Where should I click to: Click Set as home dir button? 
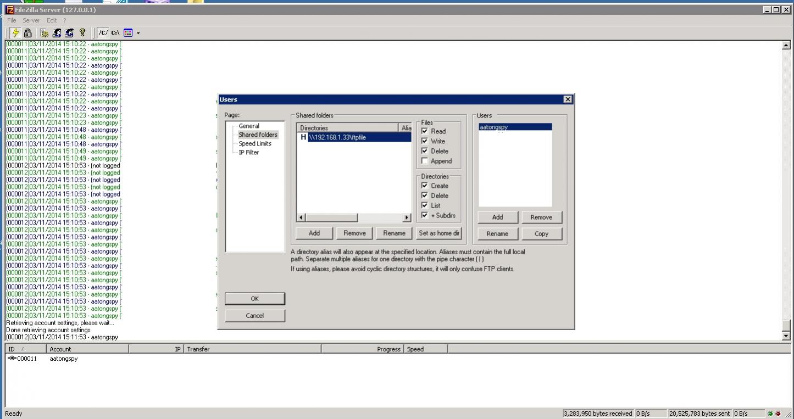point(438,233)
